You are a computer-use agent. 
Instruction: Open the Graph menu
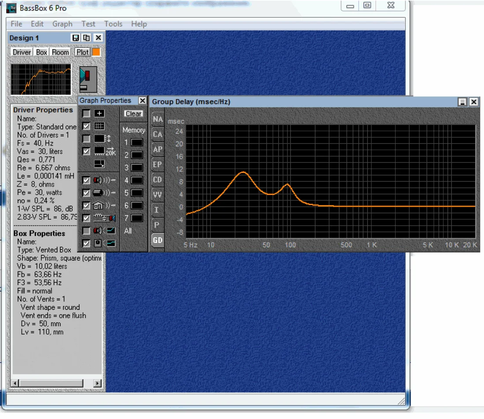tap(62, 24)
